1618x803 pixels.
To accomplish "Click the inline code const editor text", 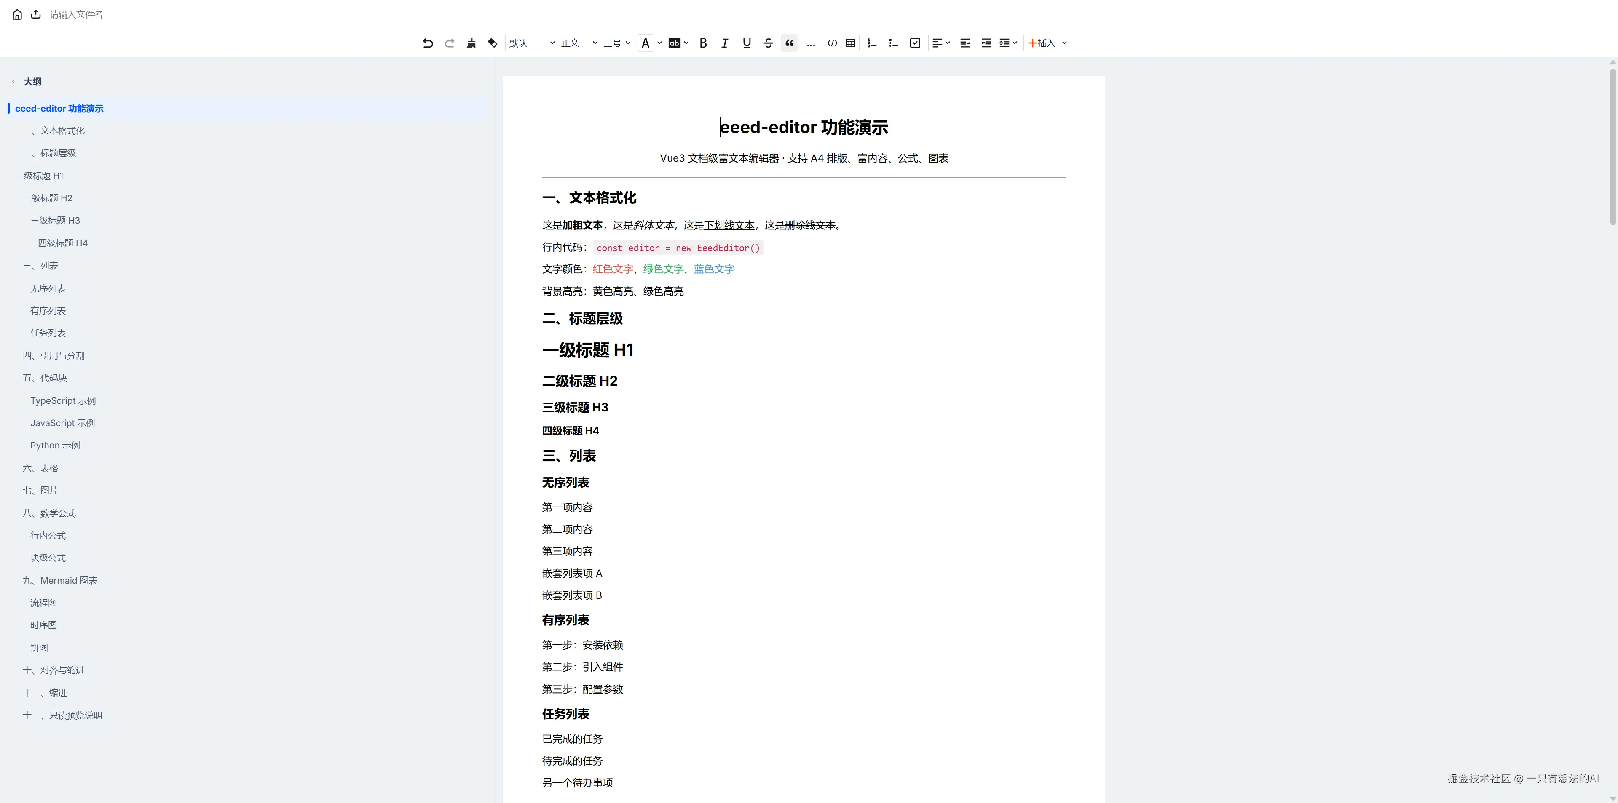I will pos(678,248).
